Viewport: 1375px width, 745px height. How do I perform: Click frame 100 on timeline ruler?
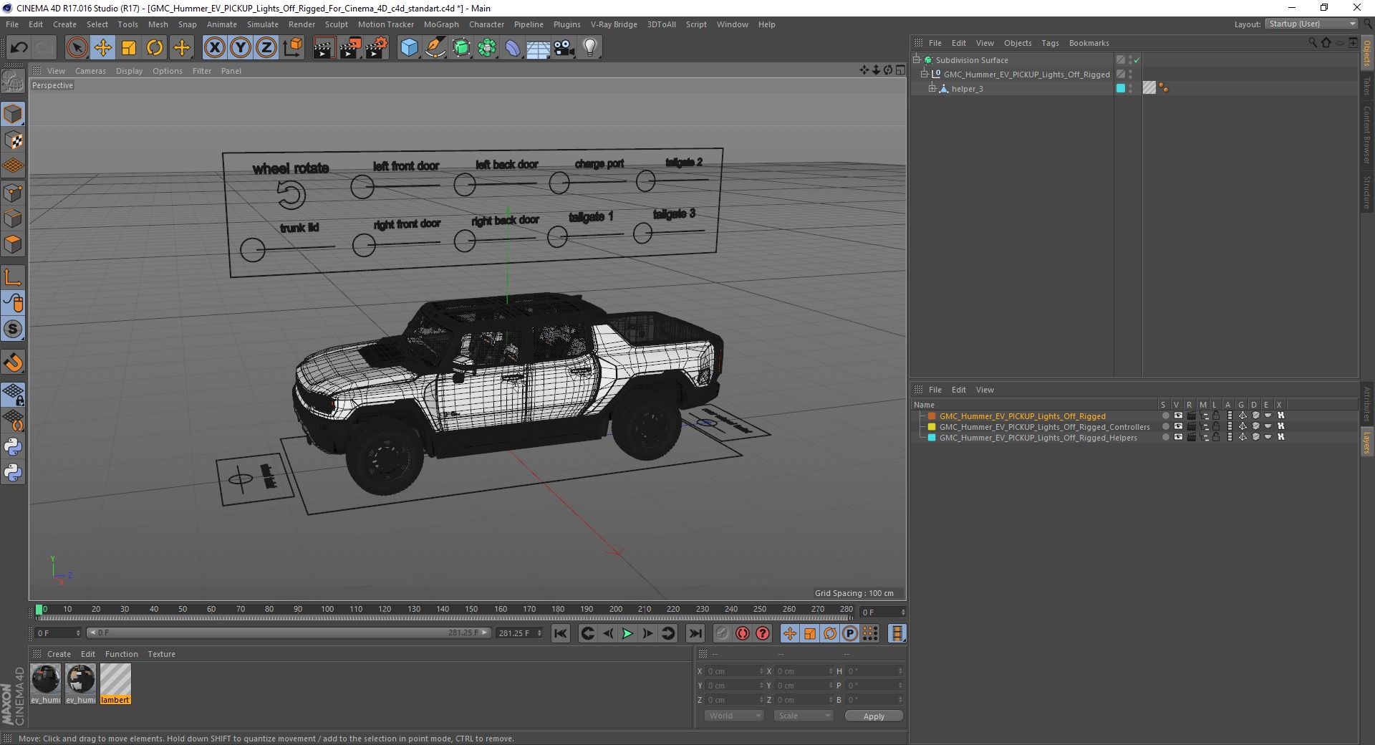(x=327, y=610)
